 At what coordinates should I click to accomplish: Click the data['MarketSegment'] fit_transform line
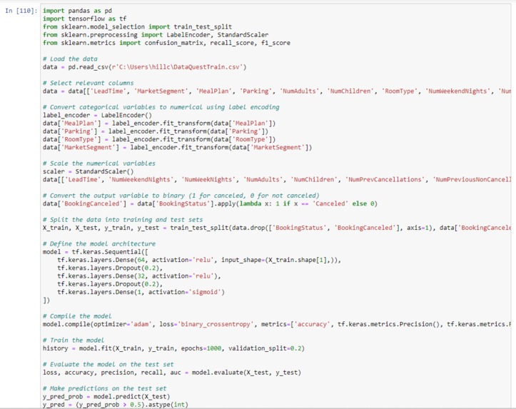[x=178, y=148]
